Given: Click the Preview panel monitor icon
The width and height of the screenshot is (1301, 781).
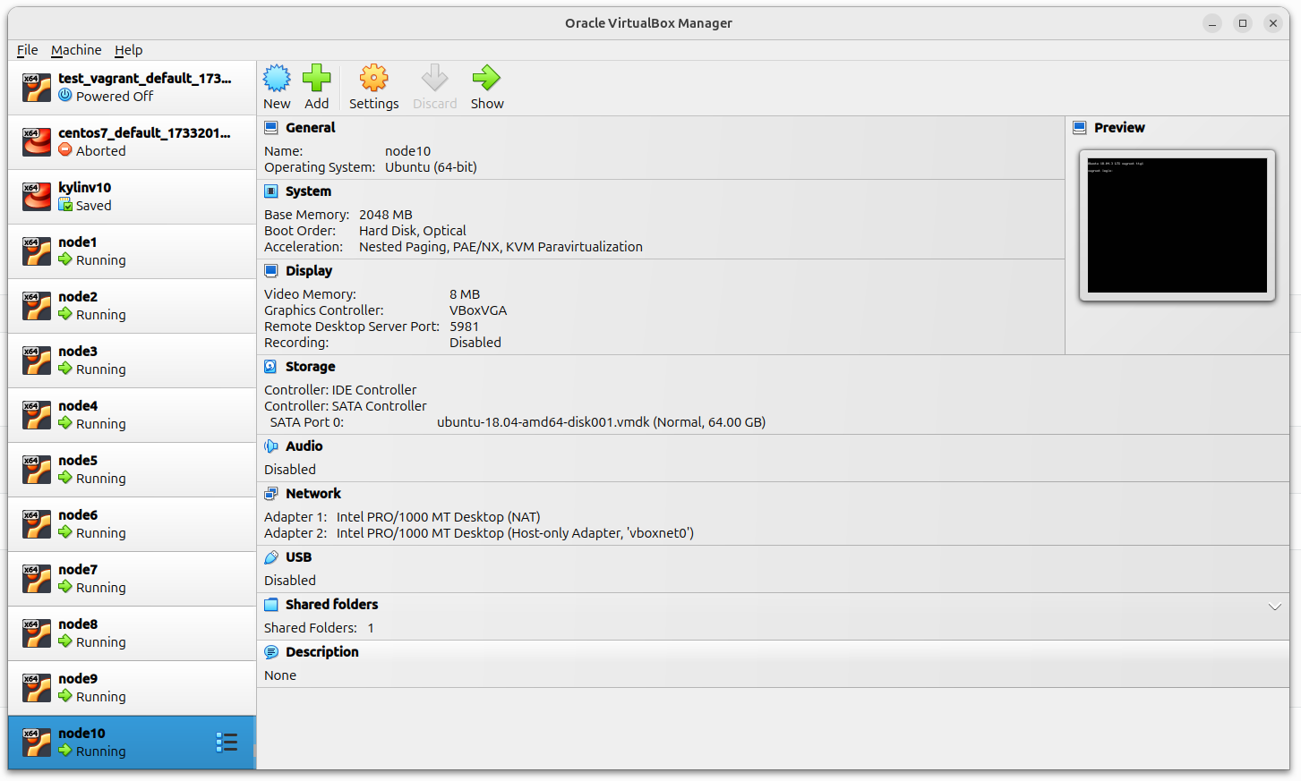Looking at the screenshot, I should 1080,128.
